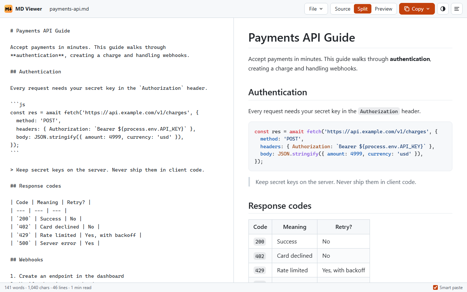467x292 pixels.
Task: Click the 'const res = await fetch' line in preview
Action: click(346, 131)
